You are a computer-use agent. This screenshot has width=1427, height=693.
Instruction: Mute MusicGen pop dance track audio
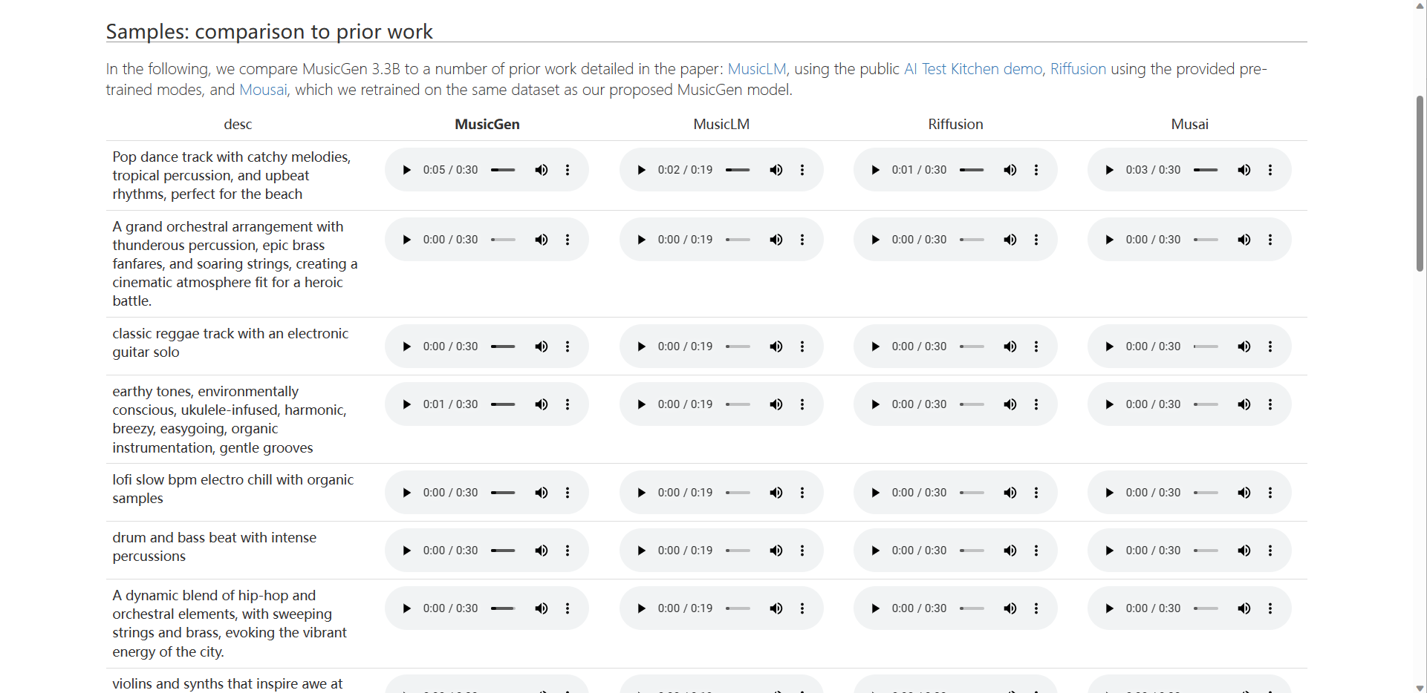click(542, 170)
